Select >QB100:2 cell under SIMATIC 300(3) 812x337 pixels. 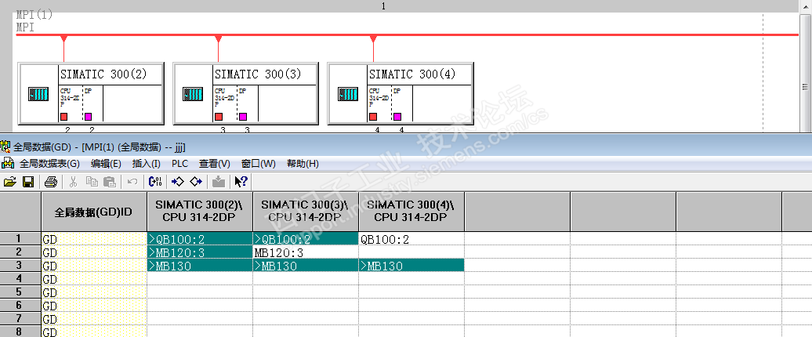click(306, 239)
